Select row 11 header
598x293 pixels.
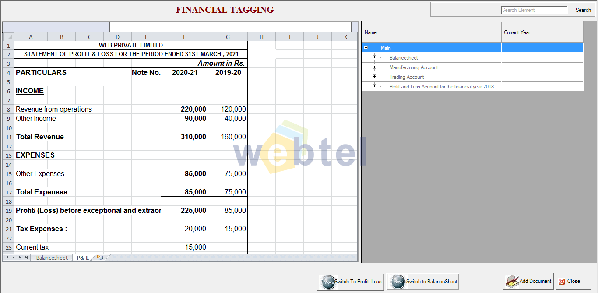pos(8,137)
